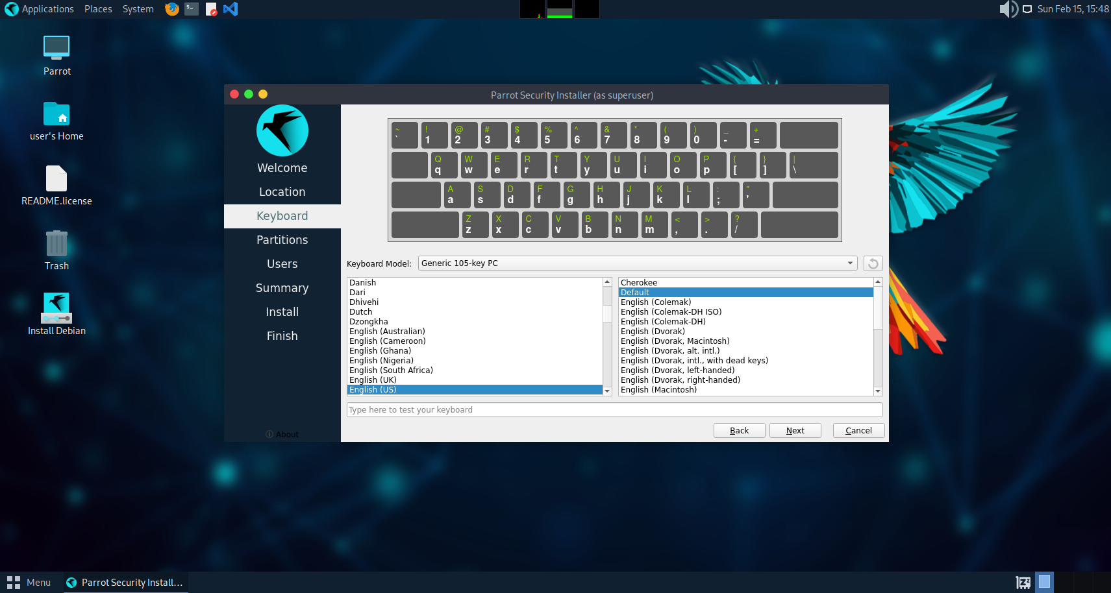Launch terminal from the top panel
The height and width of the screenshot is (593, 1111).
coord(192,9)
